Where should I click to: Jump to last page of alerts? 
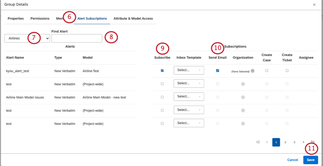click(x=312, y=142)
